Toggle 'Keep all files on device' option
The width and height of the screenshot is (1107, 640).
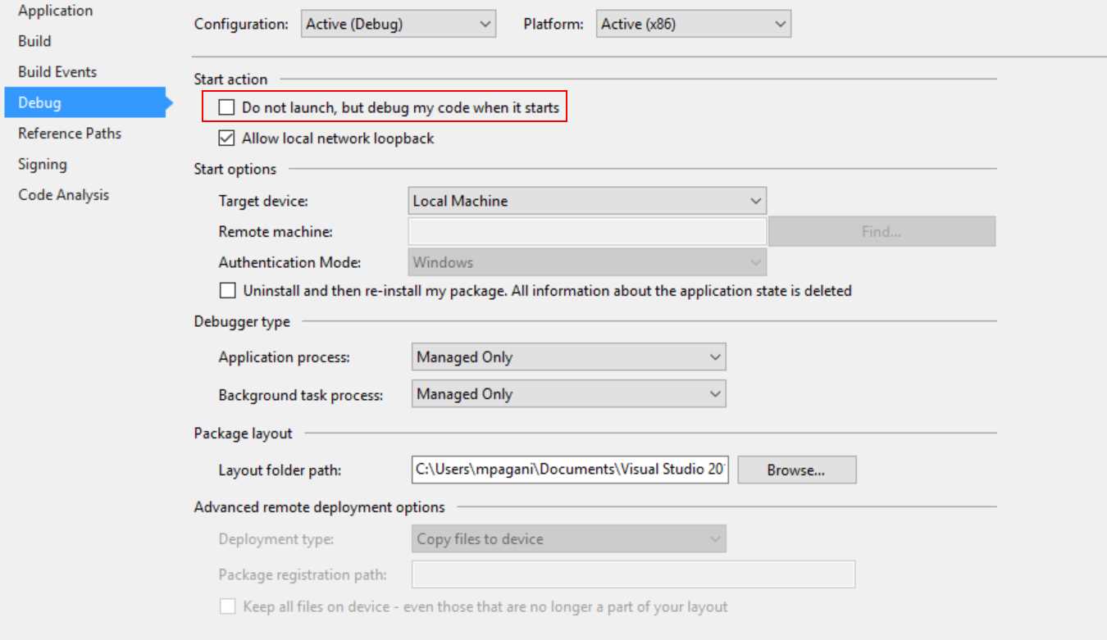pos(227,606)
